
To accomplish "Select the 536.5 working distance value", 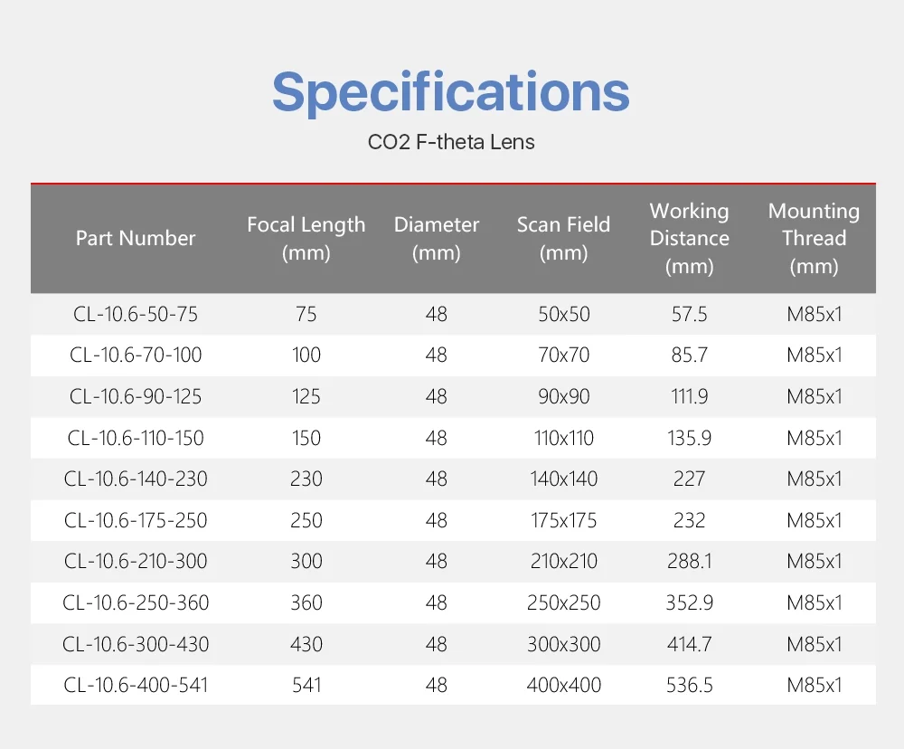I will (x=689, y=685).
